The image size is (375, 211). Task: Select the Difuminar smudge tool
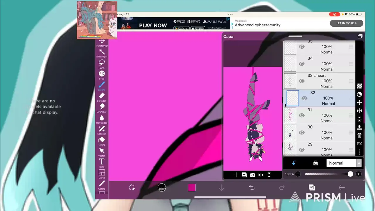click(102, 108)
